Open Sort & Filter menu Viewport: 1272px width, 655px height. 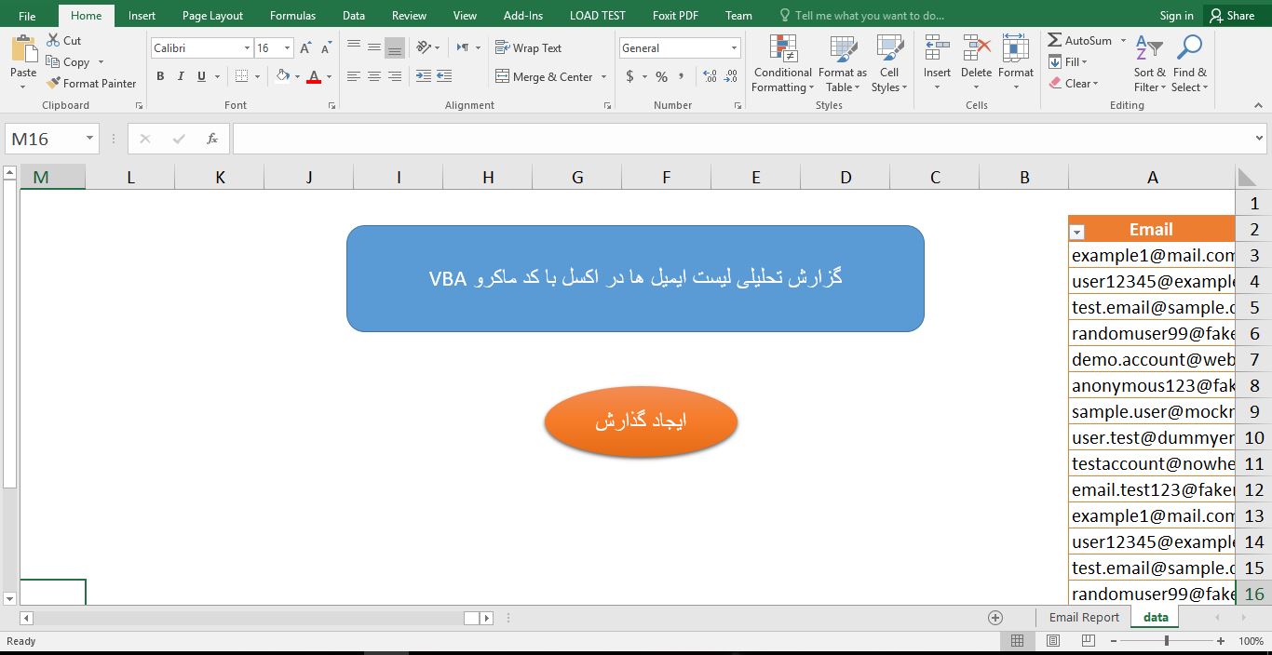pos(1150,63)
